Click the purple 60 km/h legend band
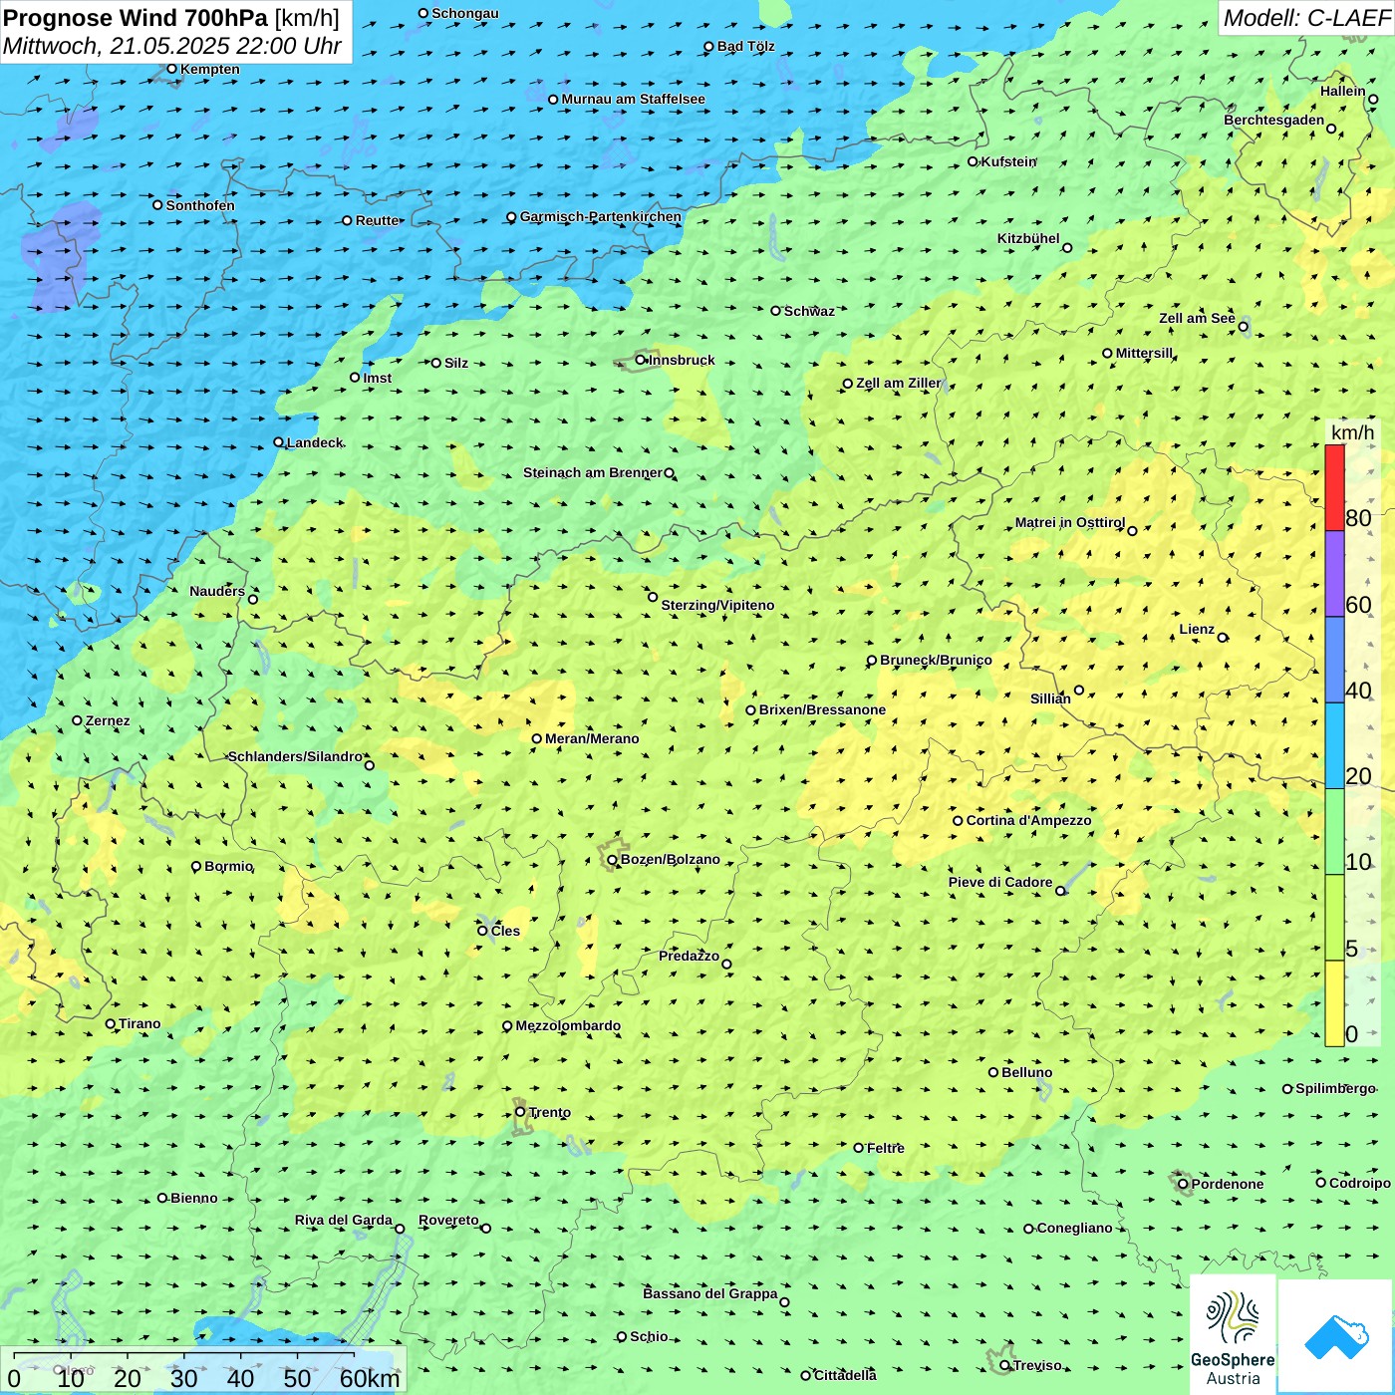This screenshot has width=1395, height=1395. coord(1334,573)
